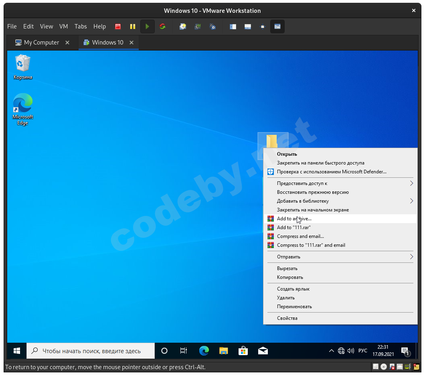Click the Take Snapshot toolbar icon
This screenshot has width=425, height=376.
pyautogui.click(x=183, y=26)
